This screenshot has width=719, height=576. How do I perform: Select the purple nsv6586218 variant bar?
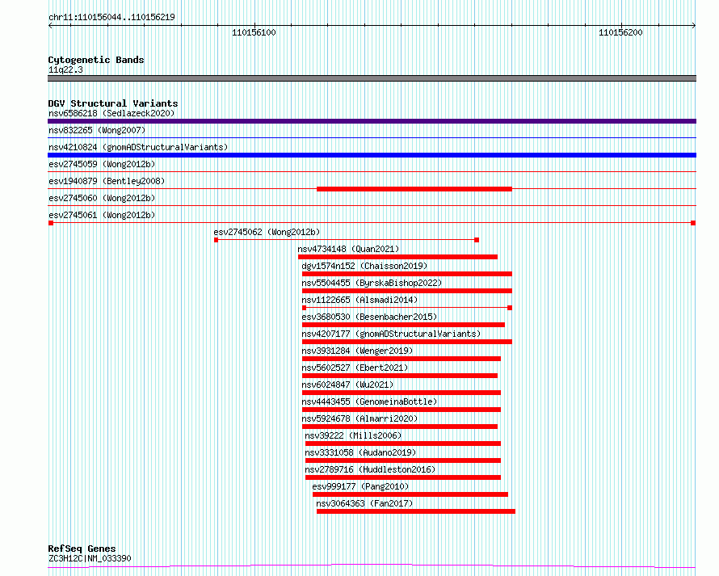pyautogui.click(x=372, y=121)
